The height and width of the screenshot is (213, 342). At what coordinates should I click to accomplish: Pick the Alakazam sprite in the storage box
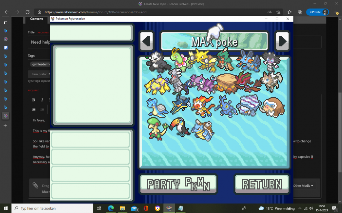tap(203, 60)
